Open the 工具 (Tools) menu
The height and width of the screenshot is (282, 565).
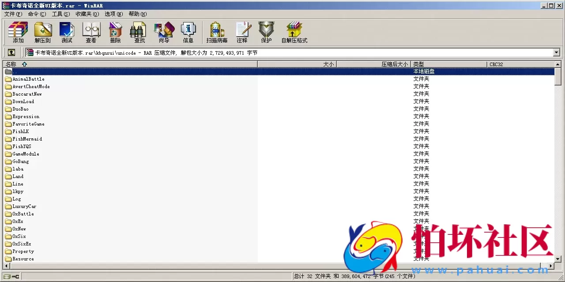(61, 14)
